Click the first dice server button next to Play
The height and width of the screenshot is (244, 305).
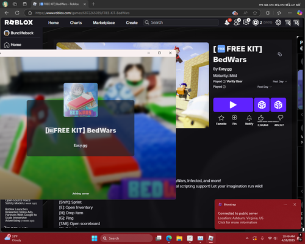[262, 105]
